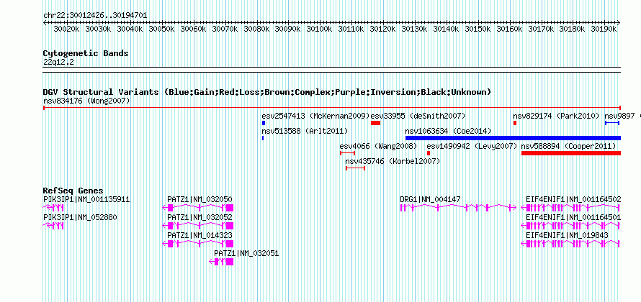Click the thick red nsv588894 loss bar
641x302 pixels.
pyautogui.click(x=571, y=153)
